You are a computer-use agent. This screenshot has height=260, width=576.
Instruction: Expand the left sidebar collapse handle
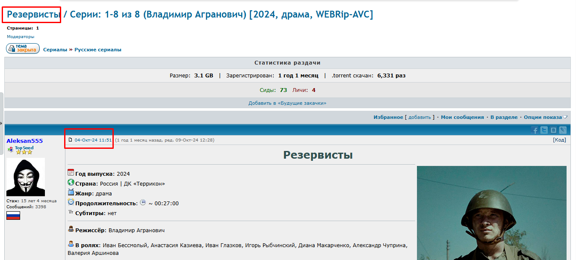click(x=1, y=123)
